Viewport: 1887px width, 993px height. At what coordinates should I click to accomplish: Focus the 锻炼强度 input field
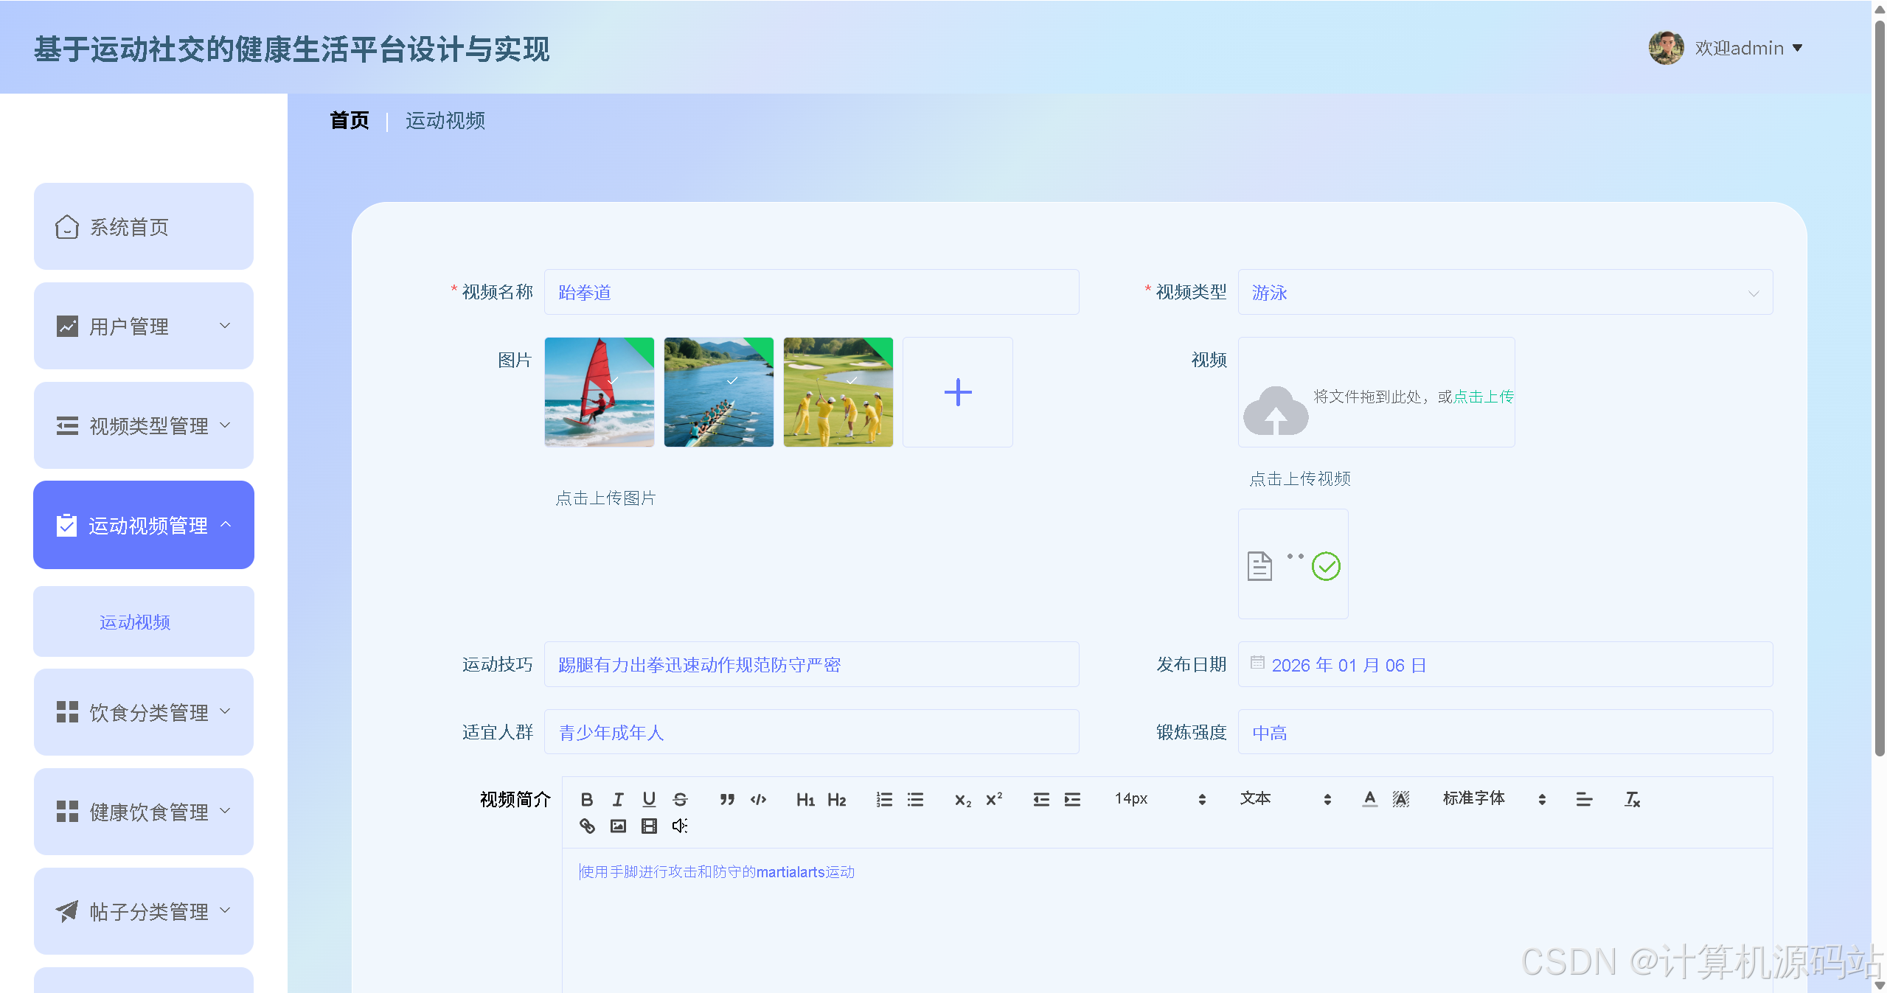click(x=1505, y=732)
